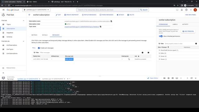Open the permissions filter help icon

click(196, 44)
